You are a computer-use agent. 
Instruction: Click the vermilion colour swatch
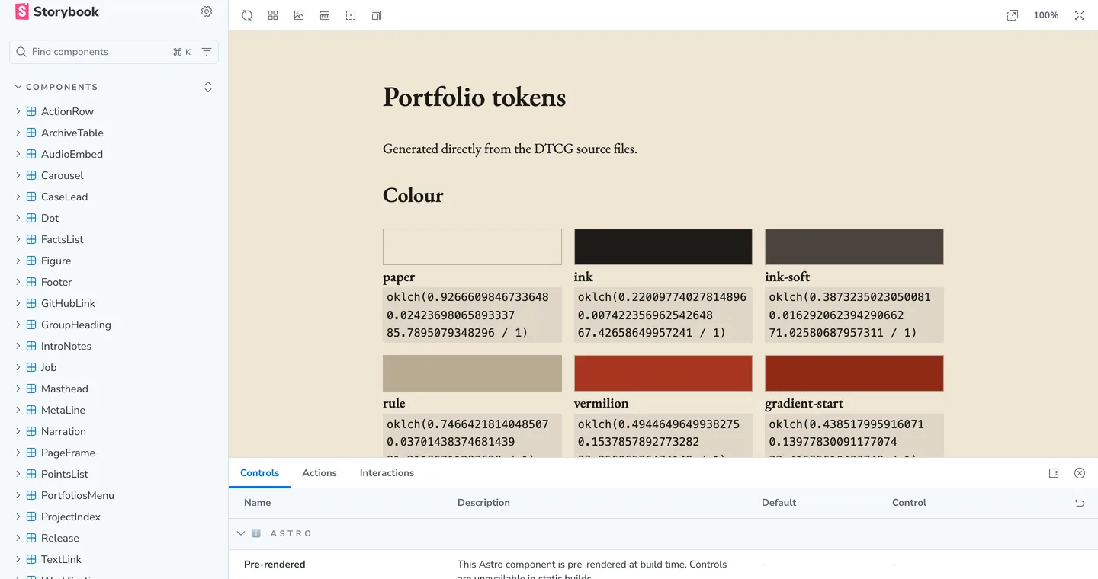pyautogui.click(x=663, y=373)
